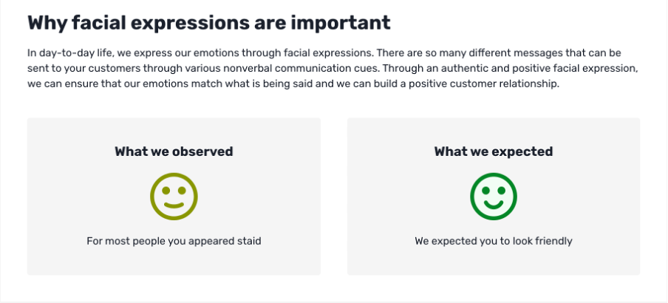Click 'For most people you appeared staid' caption
The height and width of the screenshot is (303, 668).
pyautogui.click(x=174, y=241)
